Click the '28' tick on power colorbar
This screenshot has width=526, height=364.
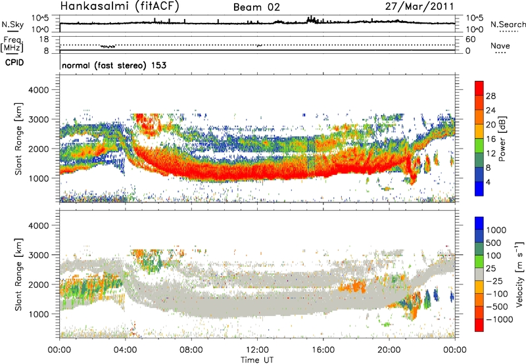[x=490, y=96]
